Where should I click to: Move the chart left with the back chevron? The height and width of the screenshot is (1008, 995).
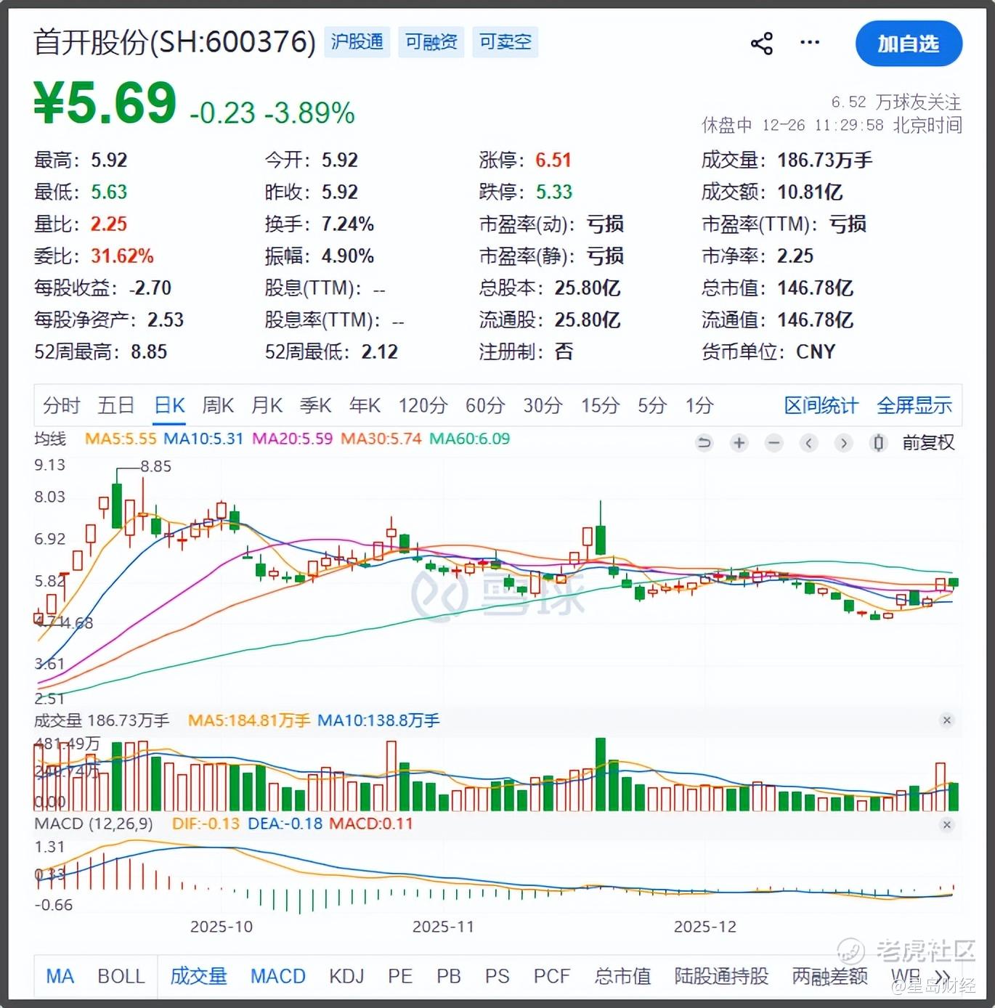click(808, 442)
